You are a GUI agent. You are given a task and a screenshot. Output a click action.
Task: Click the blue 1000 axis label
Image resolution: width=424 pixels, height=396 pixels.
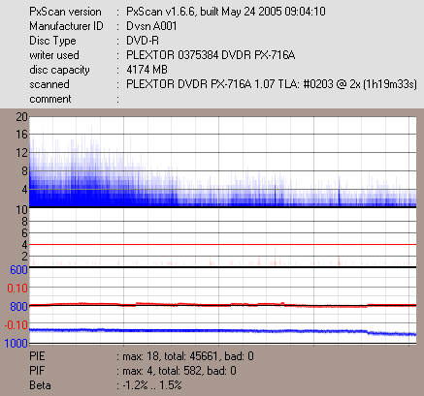pos(16,343)
